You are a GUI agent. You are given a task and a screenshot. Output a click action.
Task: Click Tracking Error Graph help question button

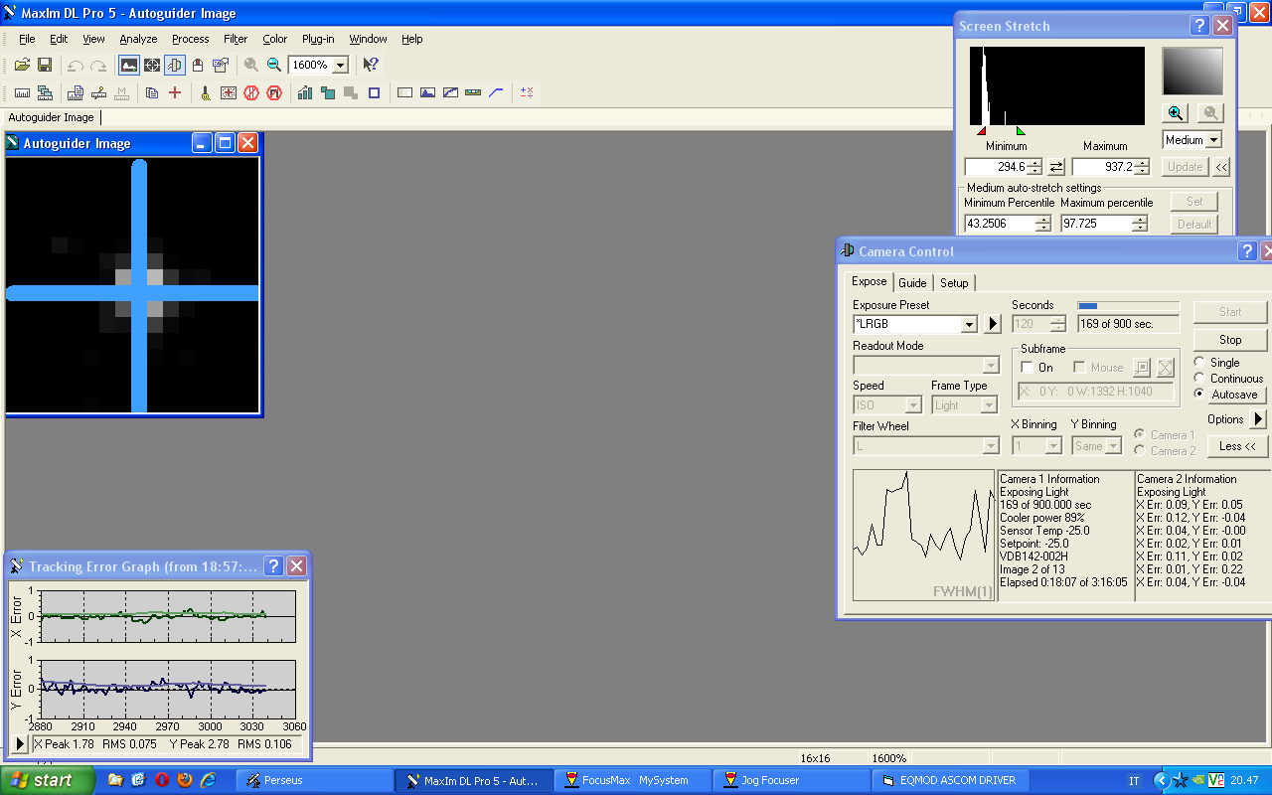[x=274, y=566]
